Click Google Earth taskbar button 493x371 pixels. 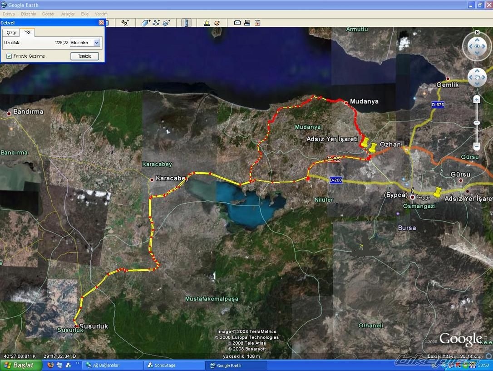coord(237,366)
